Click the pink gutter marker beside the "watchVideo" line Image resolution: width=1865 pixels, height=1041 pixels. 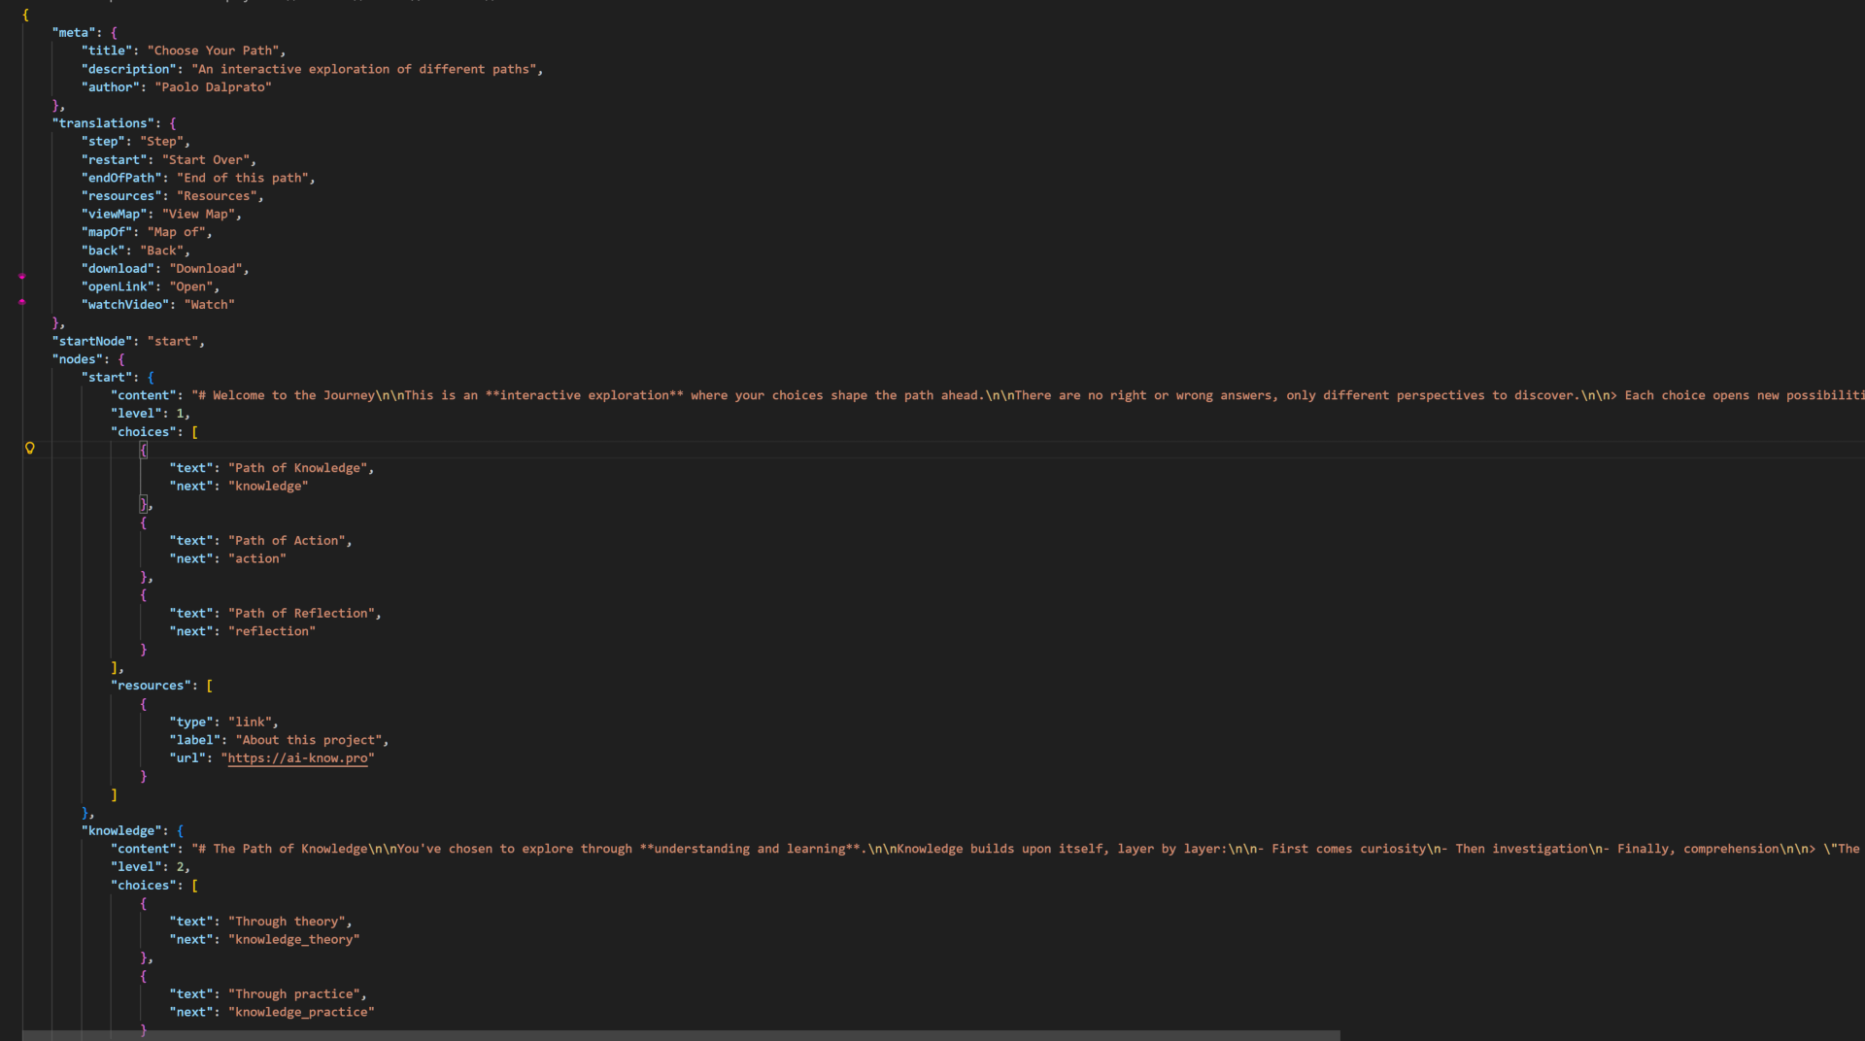click(x=21, y=302)
